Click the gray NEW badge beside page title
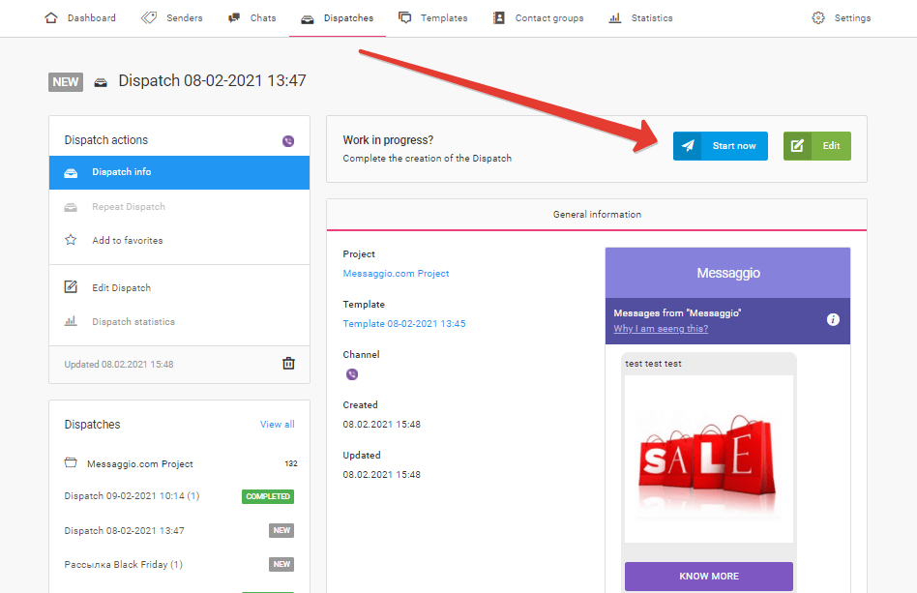 [66, 82]
